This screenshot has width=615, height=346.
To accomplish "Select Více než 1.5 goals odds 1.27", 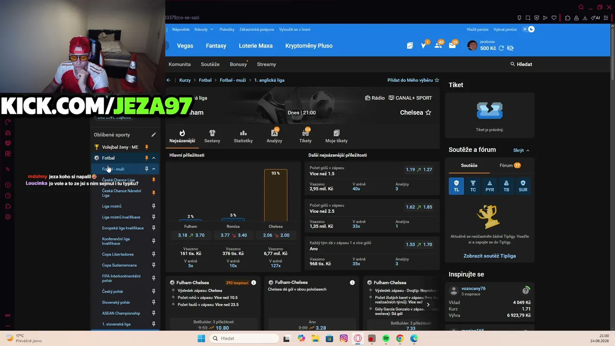I will (x=419, y=170).
